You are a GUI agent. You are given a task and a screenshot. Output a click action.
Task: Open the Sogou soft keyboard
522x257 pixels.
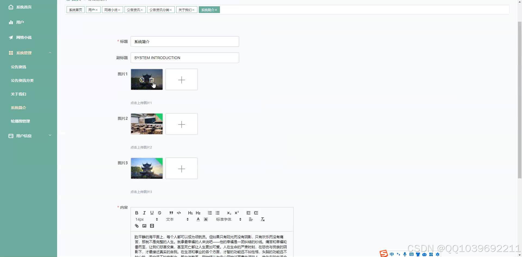pyautogui.click(x=411, y=254)
